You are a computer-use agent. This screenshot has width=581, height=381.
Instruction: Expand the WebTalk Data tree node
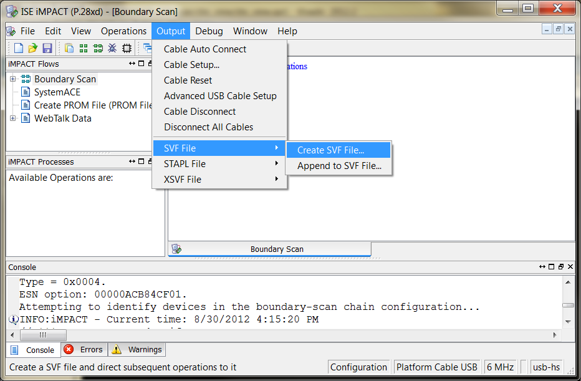coord(12,118)
